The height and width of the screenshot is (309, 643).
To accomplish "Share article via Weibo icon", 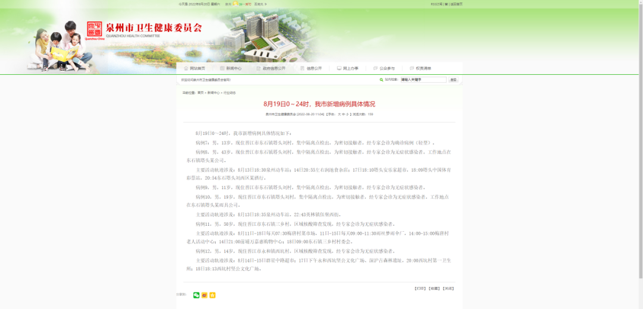I will [x=204, y=295].
